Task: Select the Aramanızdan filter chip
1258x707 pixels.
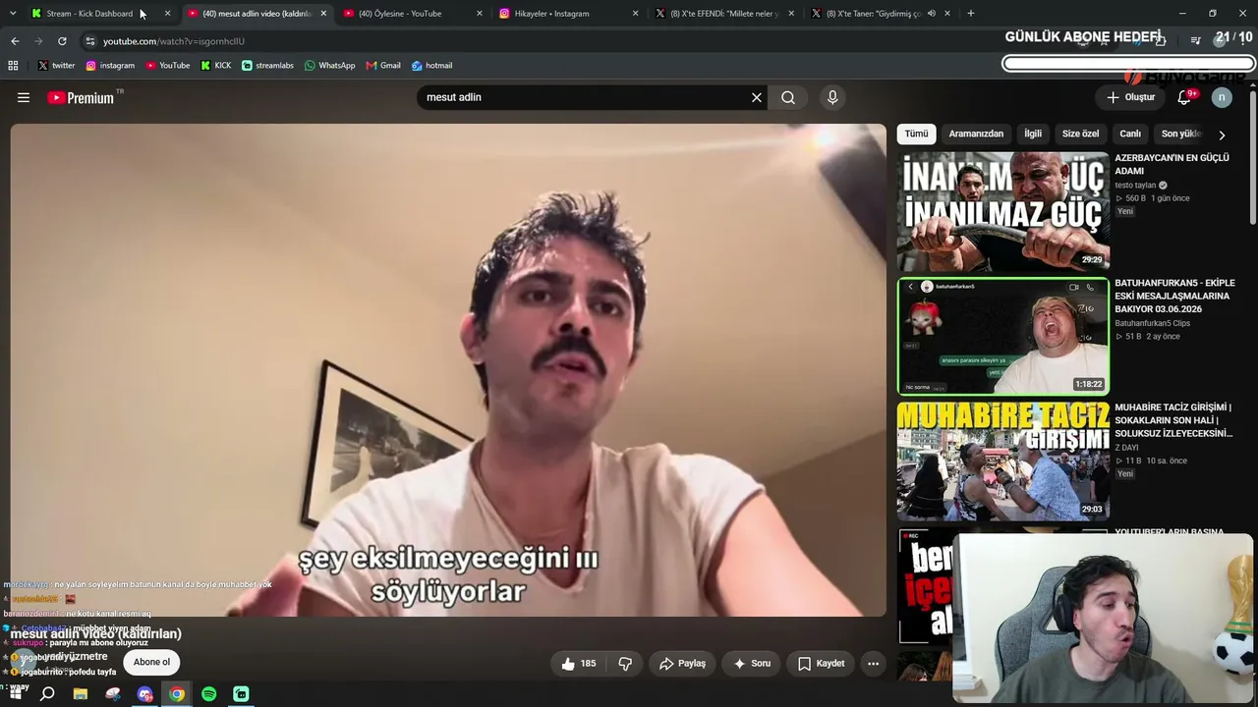Action: pos(976,134)
